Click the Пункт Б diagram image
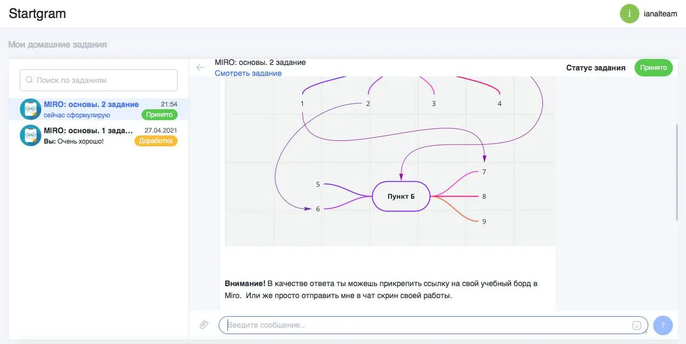Screen dimensions: 686x344 coord(390,161)
